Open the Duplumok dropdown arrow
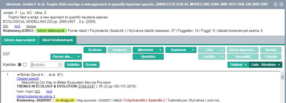 point(193,50)
